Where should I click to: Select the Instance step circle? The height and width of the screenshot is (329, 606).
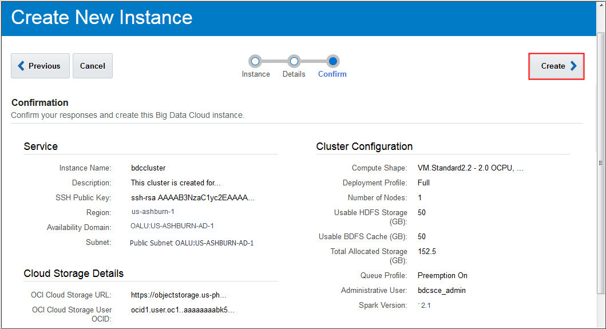click(255, 61)
